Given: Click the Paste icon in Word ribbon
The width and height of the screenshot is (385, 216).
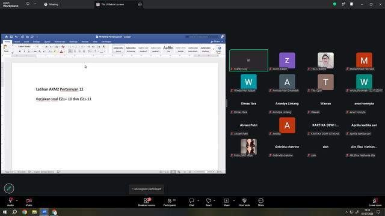Looking at the screenshot, I should click(x=5, y=47).
